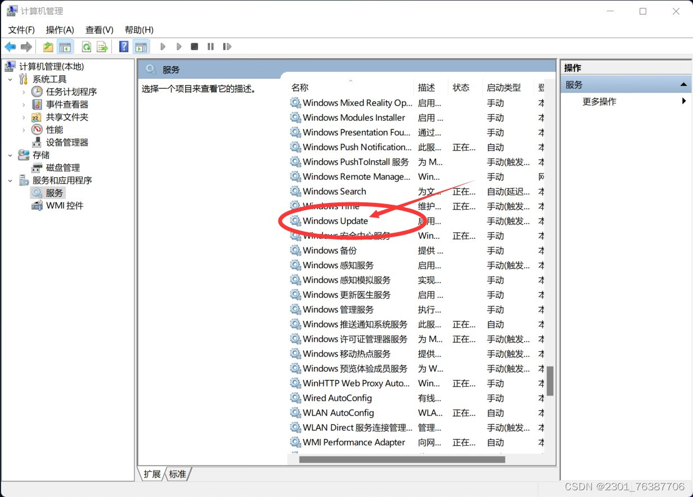Click gear icon of WLAN AutoConfig service
Screen dimensions: 693x497
coord(295,413)
